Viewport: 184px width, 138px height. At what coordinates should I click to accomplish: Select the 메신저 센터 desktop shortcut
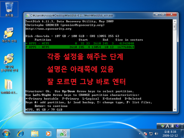coord(9,35)
